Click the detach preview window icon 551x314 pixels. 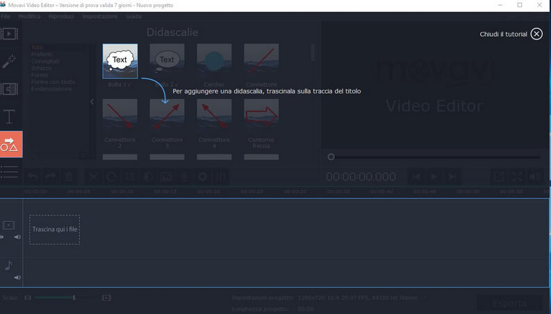click(499, 177)
